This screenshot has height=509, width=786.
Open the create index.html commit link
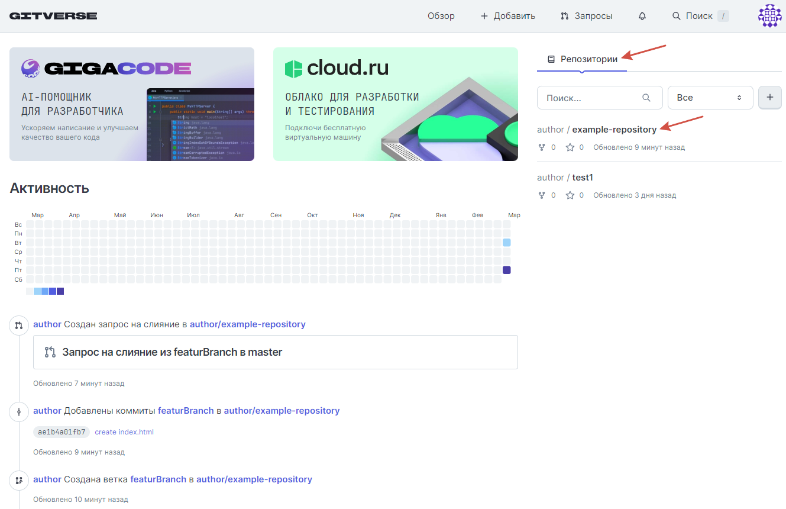click(124, 432)
